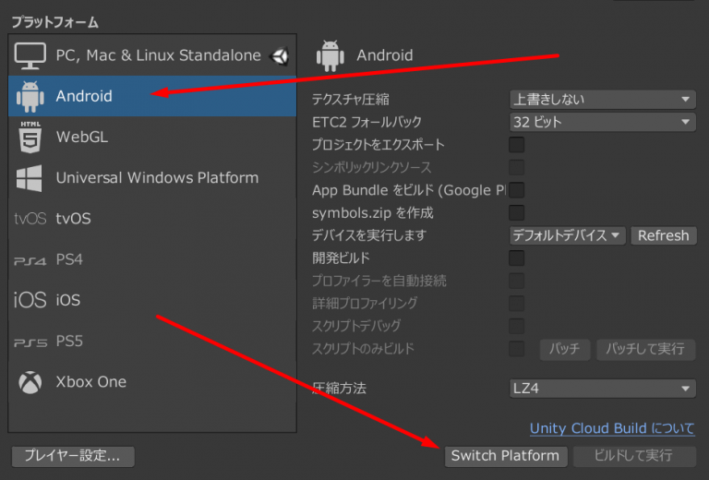Open Unity Cloud Build について link

[x=612, y=428]
